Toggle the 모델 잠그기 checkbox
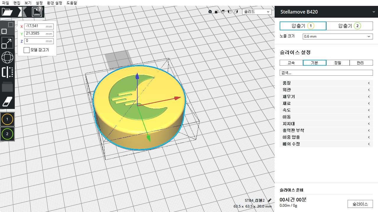 pyautogui.click(x=27, y=50)
